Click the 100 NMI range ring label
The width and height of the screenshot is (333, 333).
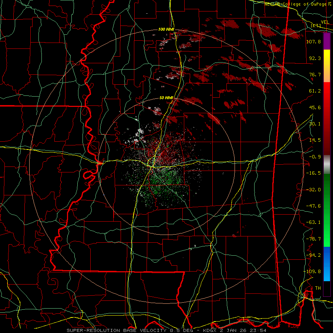166,29
